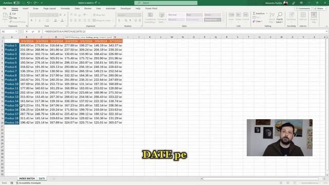Click the Name Box showing A1
The height and width of the screenshot is (185, 329).
pos(9,31)
